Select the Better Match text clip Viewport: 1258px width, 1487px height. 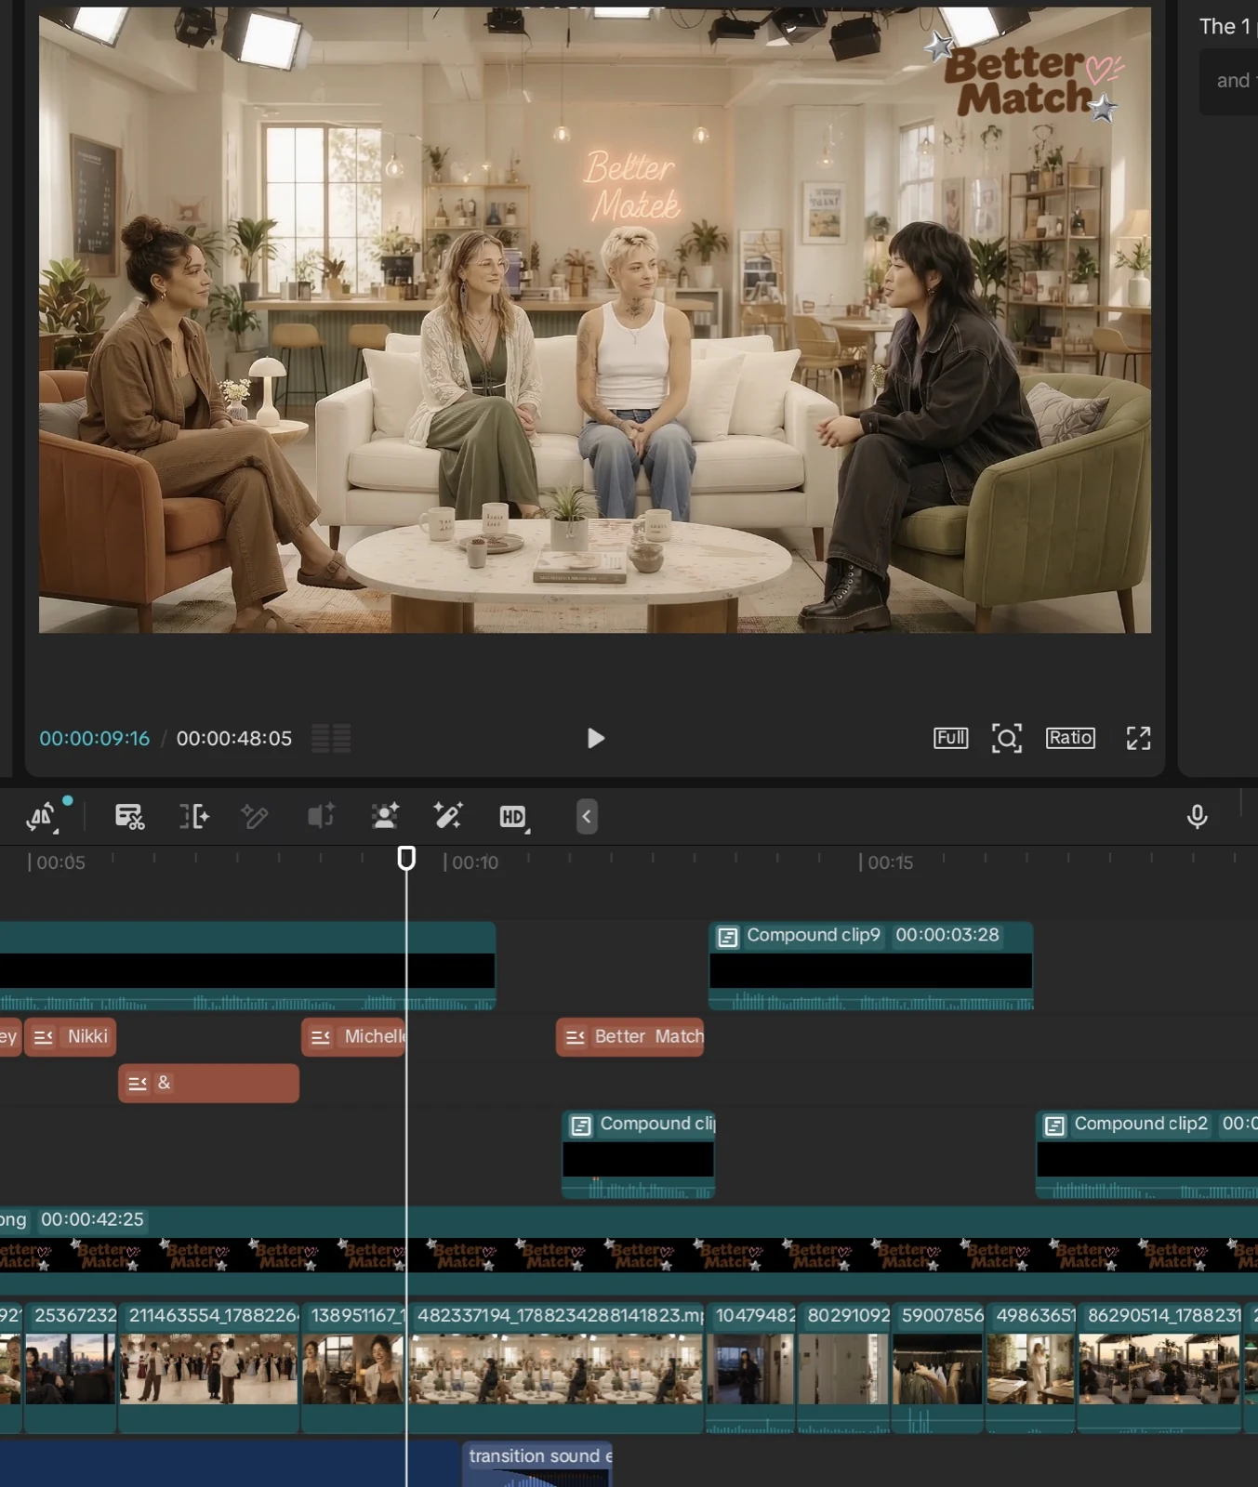tap(630, 1037)
